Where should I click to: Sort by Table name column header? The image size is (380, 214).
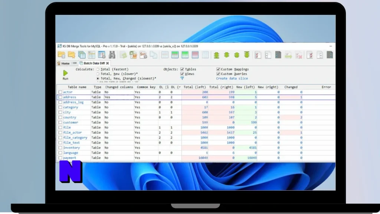[77, 87]
